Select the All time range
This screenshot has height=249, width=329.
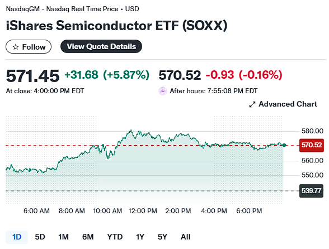point(186,237)
